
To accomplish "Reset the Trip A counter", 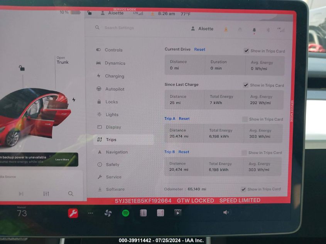I will [184, 119].
